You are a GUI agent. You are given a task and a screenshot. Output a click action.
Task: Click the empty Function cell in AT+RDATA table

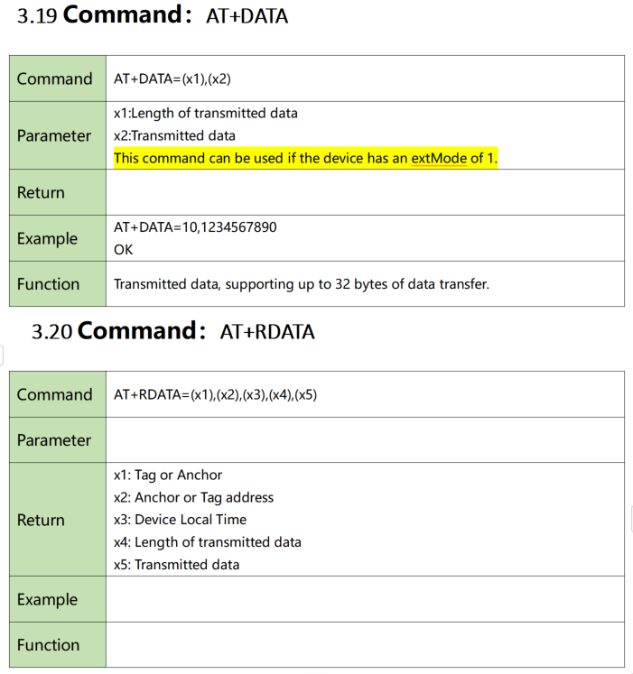tap(365, 645)
